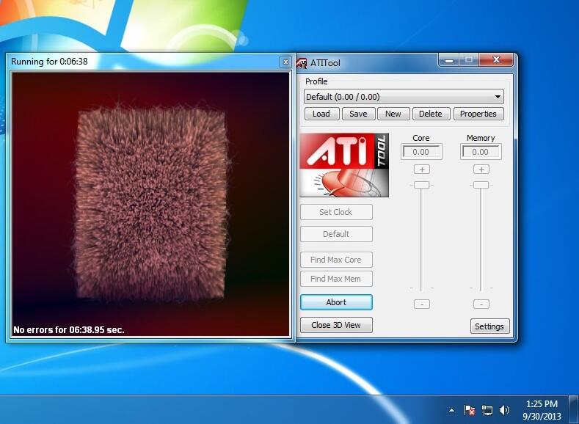Delete the current profile
The height and width of the screenshot is (424, 579).
(x=431, y=114)
